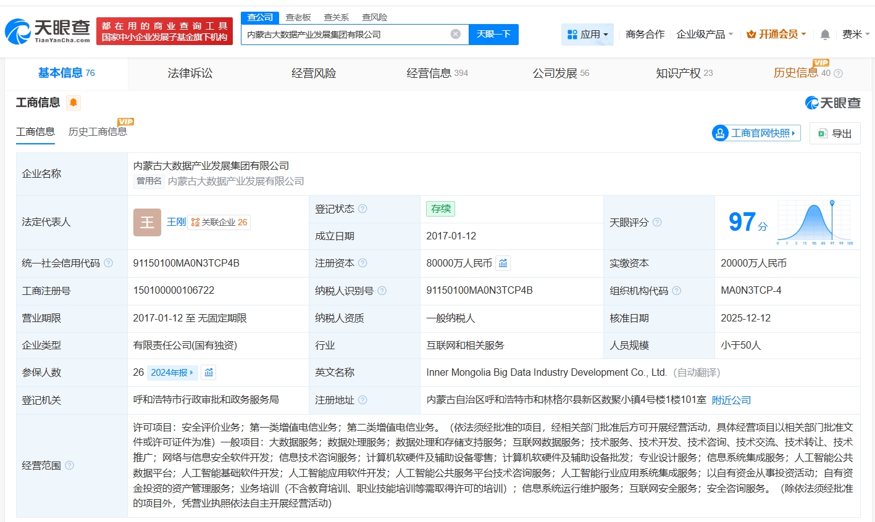Clear the search box with X icon
Screen dimensions: 875x522
coord(456,34)
